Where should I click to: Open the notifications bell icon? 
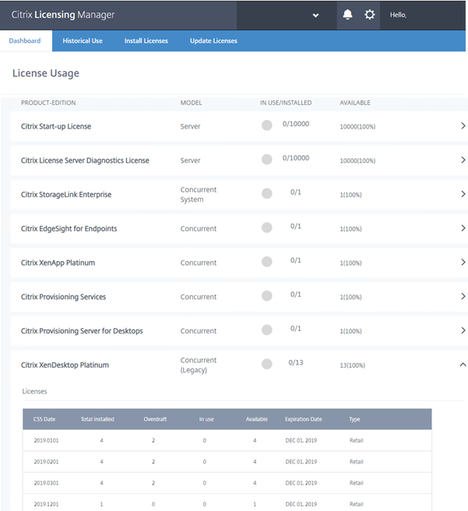coord(347,15)
